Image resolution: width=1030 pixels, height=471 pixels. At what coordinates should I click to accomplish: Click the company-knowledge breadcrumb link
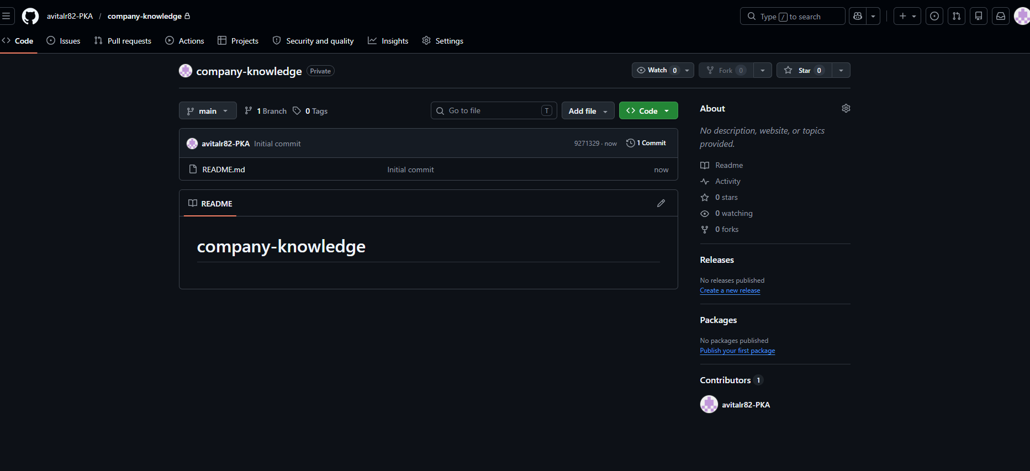tap(145, 16)
